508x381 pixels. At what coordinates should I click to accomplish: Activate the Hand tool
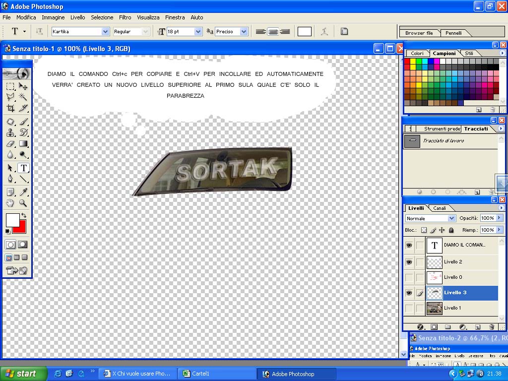coord(10,203)
